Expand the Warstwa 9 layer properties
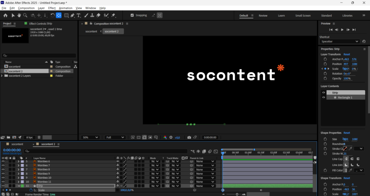 18,174
